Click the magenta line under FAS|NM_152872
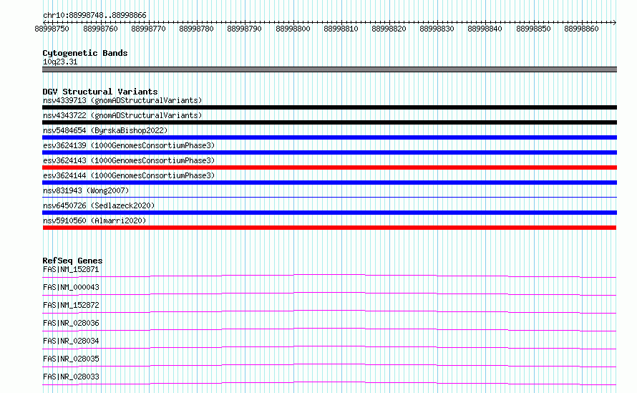 tap(329, 311)
